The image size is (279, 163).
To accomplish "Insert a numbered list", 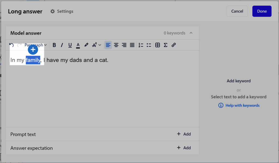I will tap(141, 45).
